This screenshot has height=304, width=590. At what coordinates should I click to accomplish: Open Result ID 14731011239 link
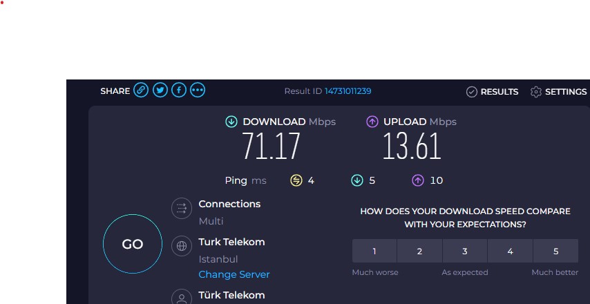pyautogui.click(x=348, y=91)
